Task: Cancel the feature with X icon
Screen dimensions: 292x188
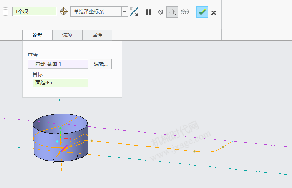Action: coord(214,12)
